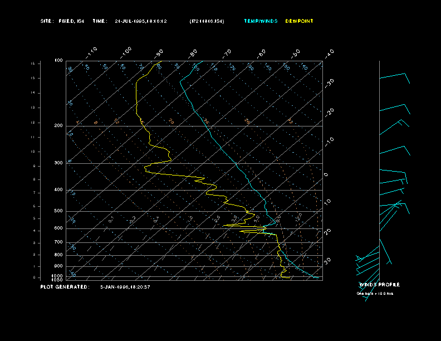Click the PLOT GENERATED date text

(x=125, y=287)
